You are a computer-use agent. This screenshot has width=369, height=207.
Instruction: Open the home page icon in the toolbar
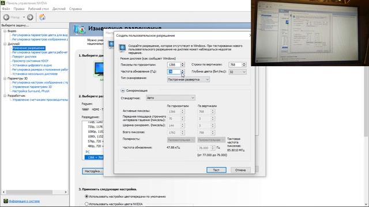42,17
